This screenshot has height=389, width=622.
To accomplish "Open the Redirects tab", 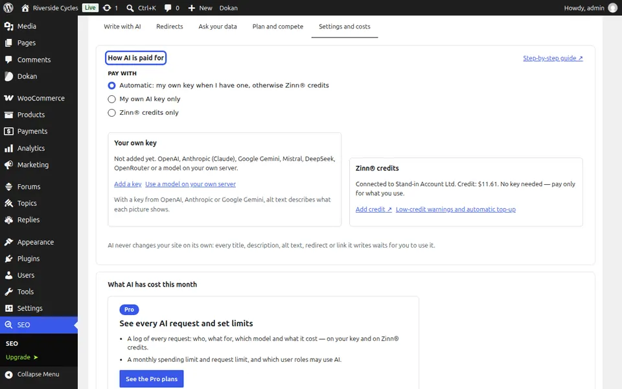I will pos(169,27).
